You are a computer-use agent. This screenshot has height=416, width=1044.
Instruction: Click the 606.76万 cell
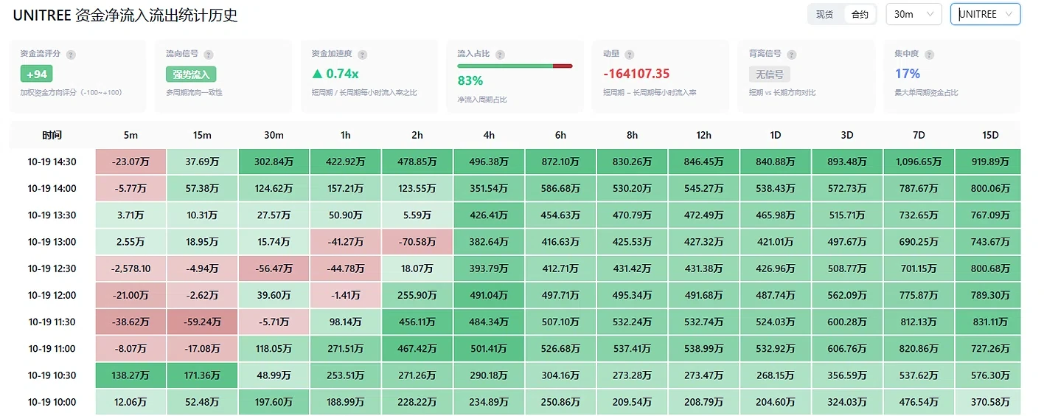pyautogui.click(x=847, y=348)
